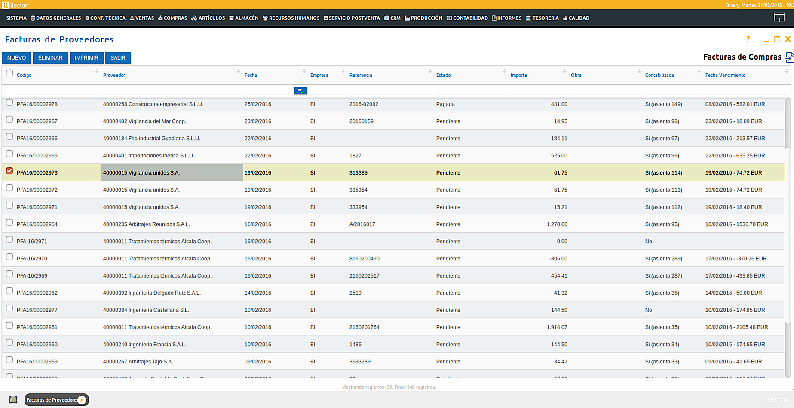Open the SERVICIO POSTVENTA menu
The height and width of the screenshot is (408, 794).
tap(352, 18)
